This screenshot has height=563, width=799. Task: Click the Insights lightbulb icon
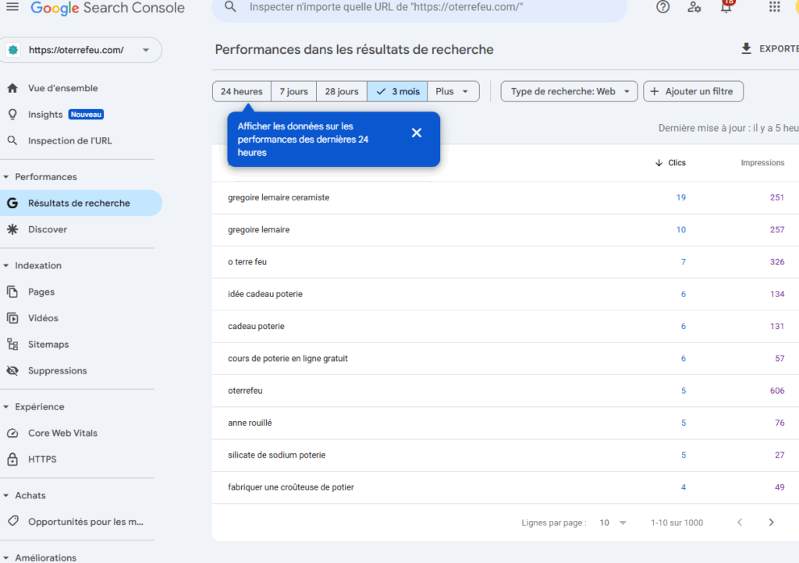tap(12, 115)
